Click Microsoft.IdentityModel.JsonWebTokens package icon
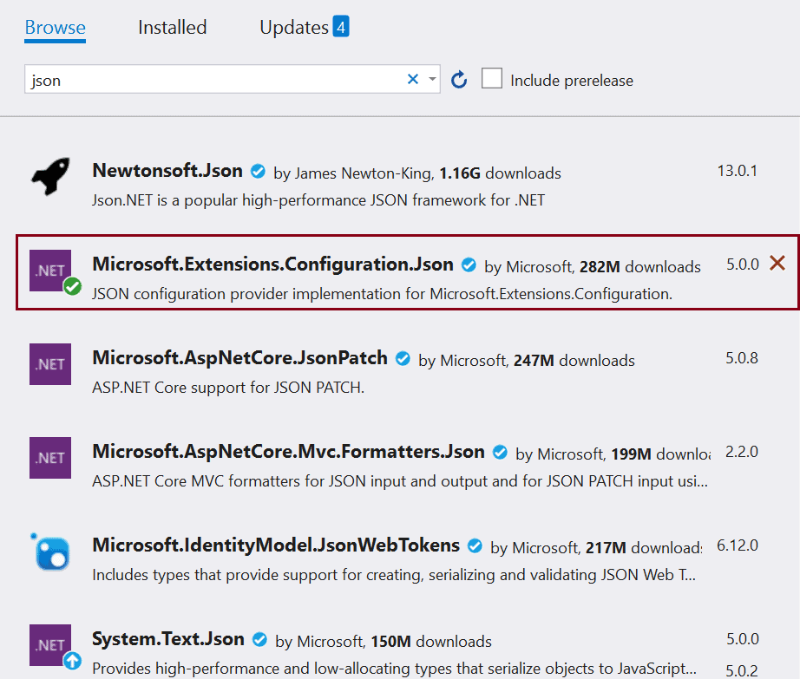The height and width of the screenshot is (679, 800). click(50, 551)
